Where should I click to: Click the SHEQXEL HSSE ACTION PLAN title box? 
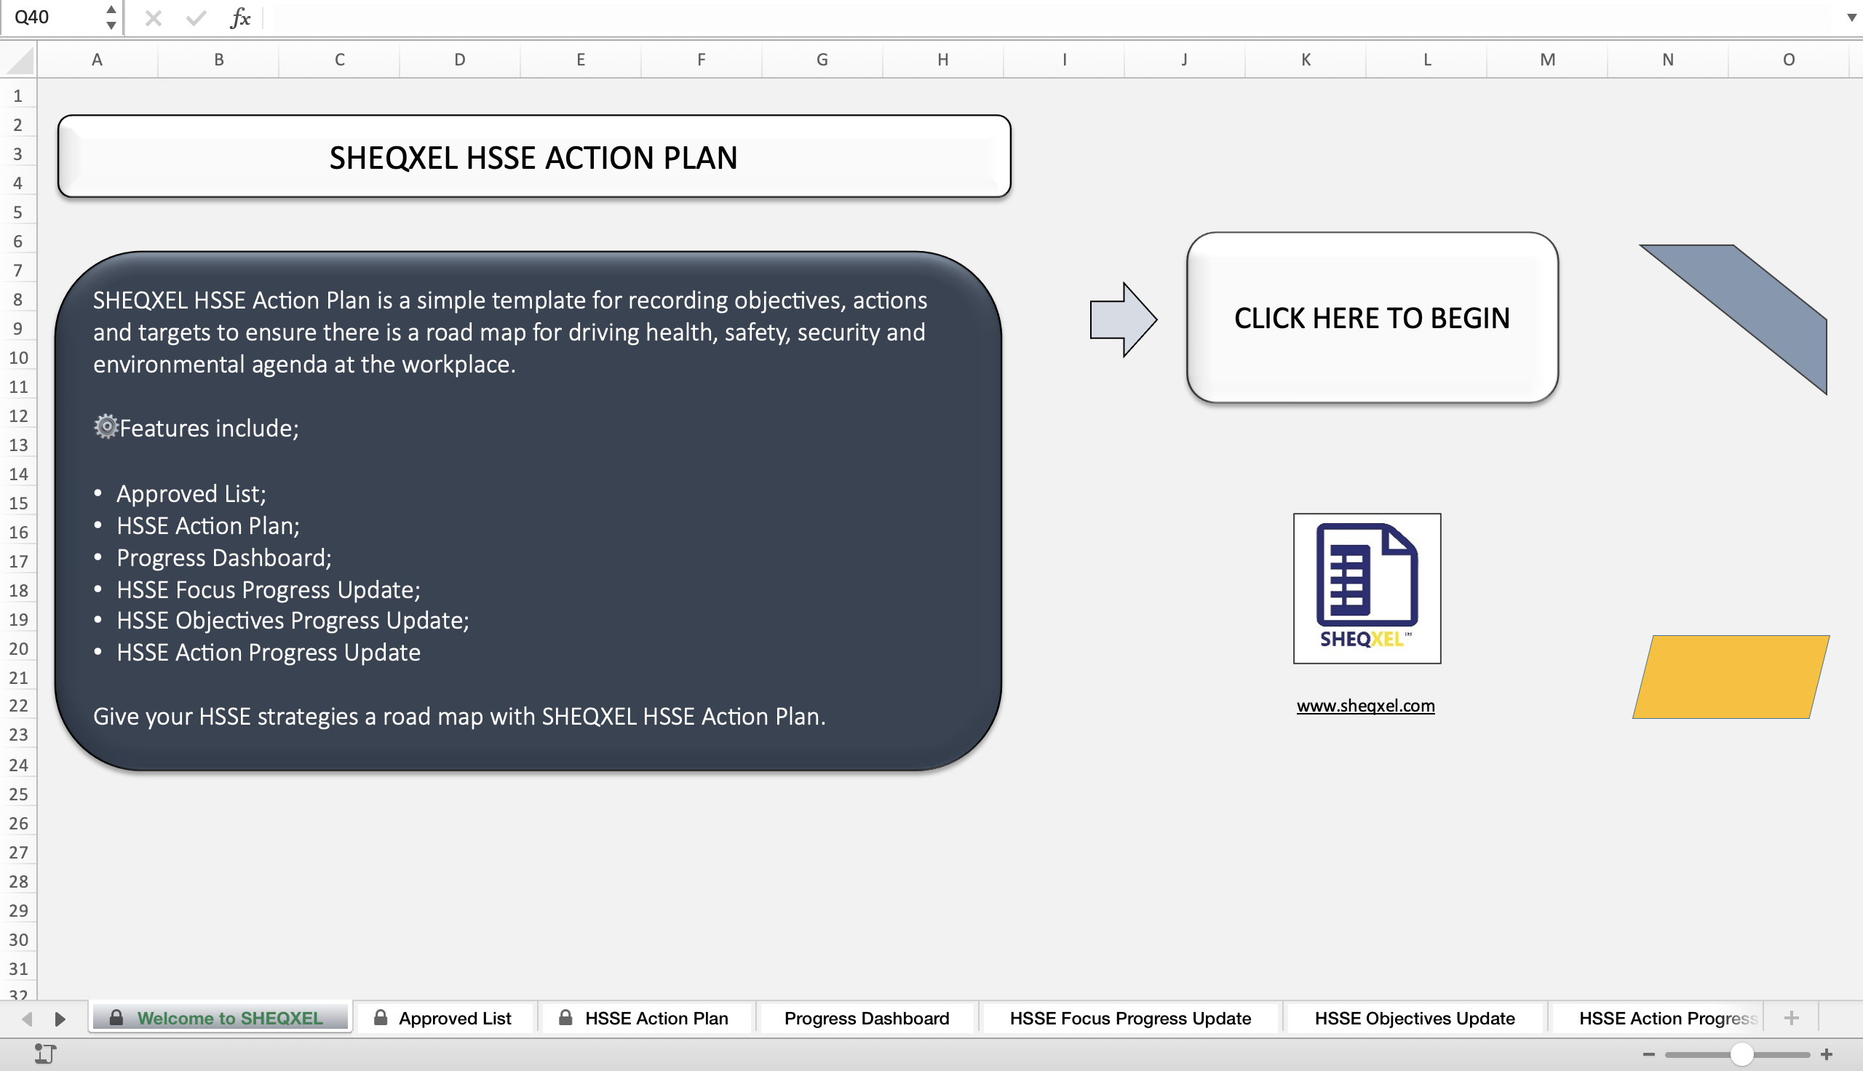click(x=534, y=156)
